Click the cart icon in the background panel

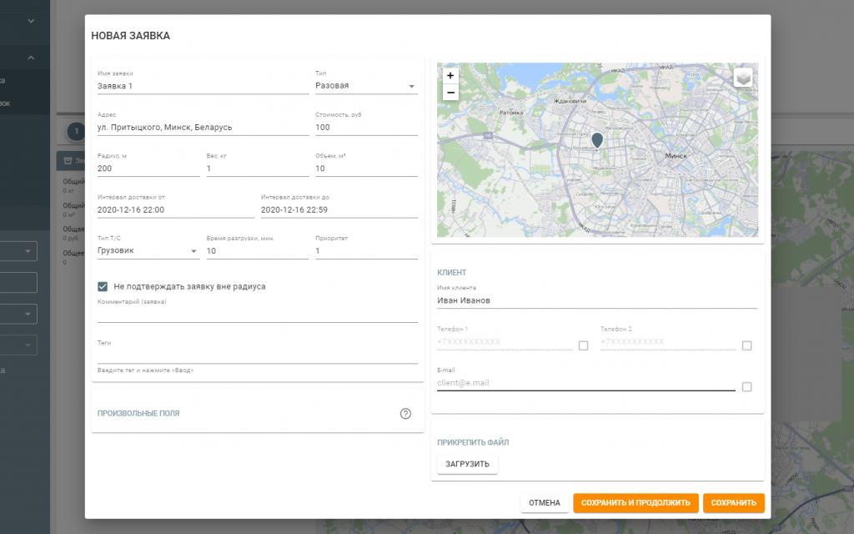click(68, 160)
